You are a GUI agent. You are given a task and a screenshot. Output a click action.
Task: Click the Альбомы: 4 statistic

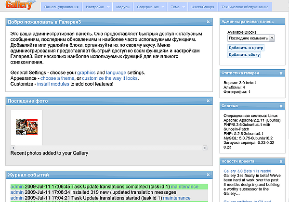234,87
